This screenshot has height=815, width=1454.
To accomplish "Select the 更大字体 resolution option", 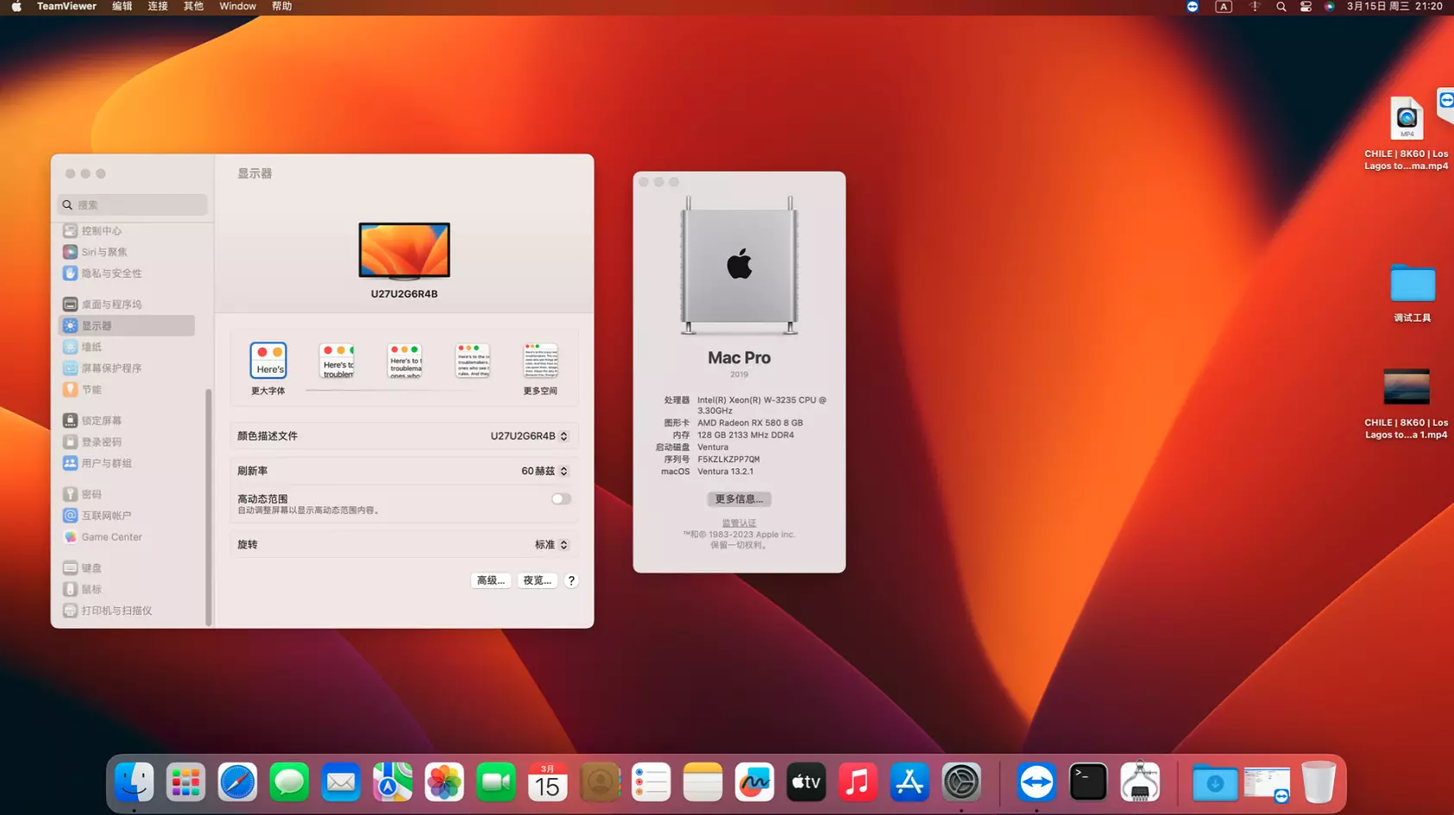I will tap(268, 361).
